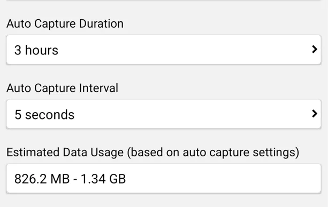
Task: Click the Estimated Data Usage field
Action: tap(164, 178)
